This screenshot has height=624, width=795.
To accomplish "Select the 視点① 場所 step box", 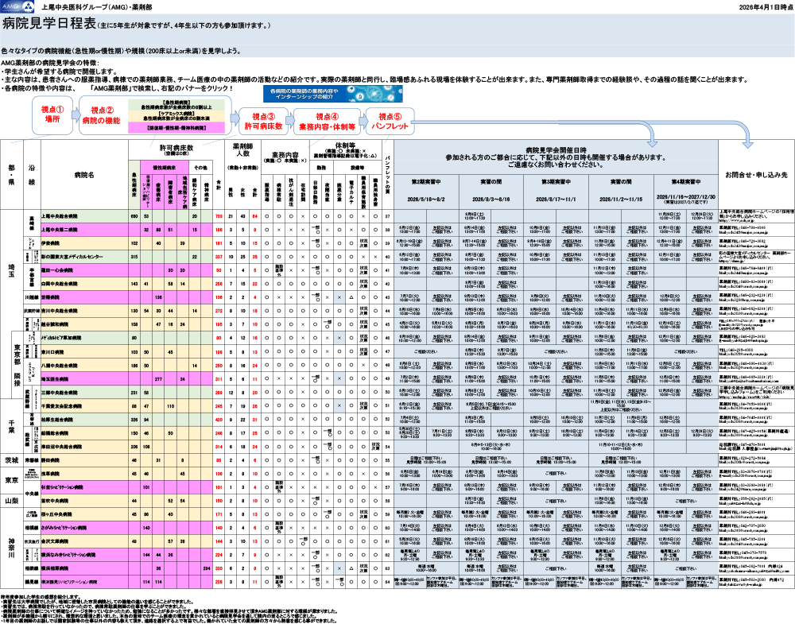I will click(52, 114).
